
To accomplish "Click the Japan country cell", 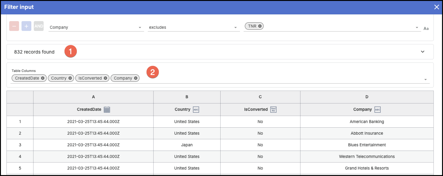I will (187, 145).
